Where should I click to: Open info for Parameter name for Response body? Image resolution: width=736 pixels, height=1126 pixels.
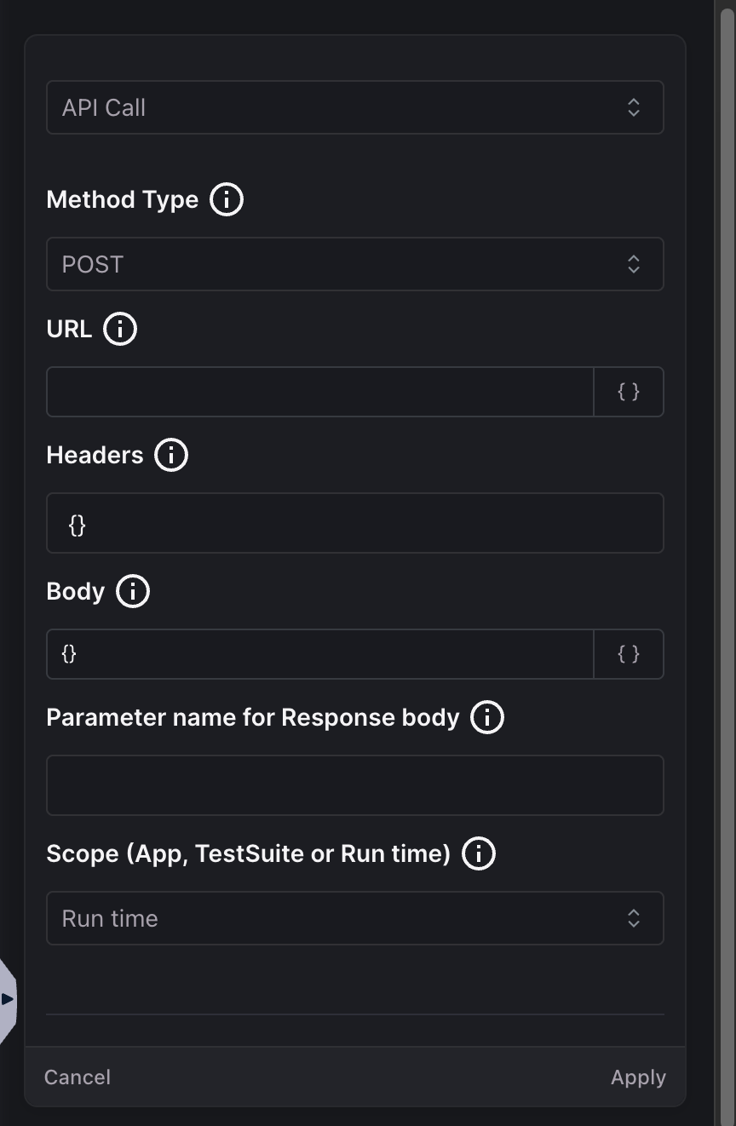[486, 717]
